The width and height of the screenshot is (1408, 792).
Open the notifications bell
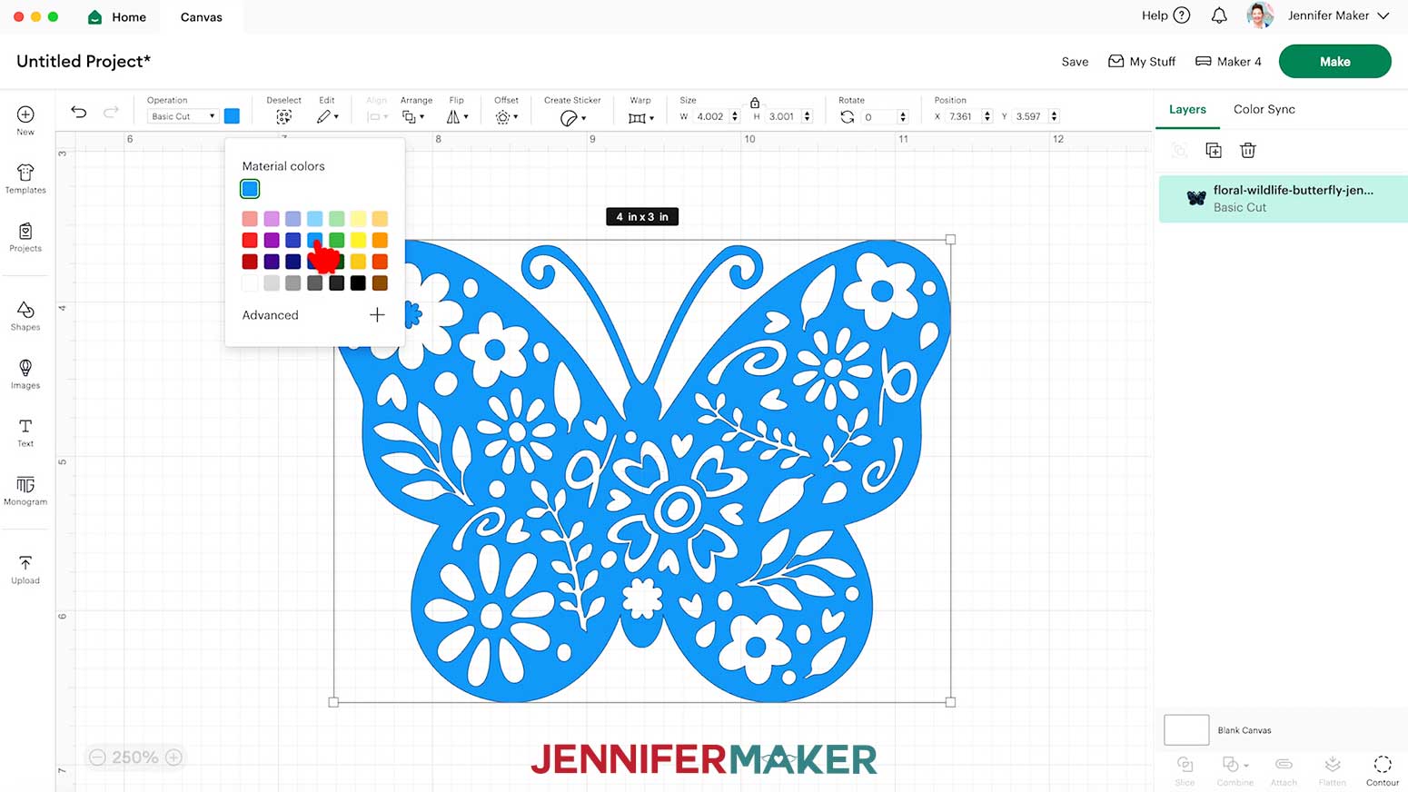[1219, 15]
